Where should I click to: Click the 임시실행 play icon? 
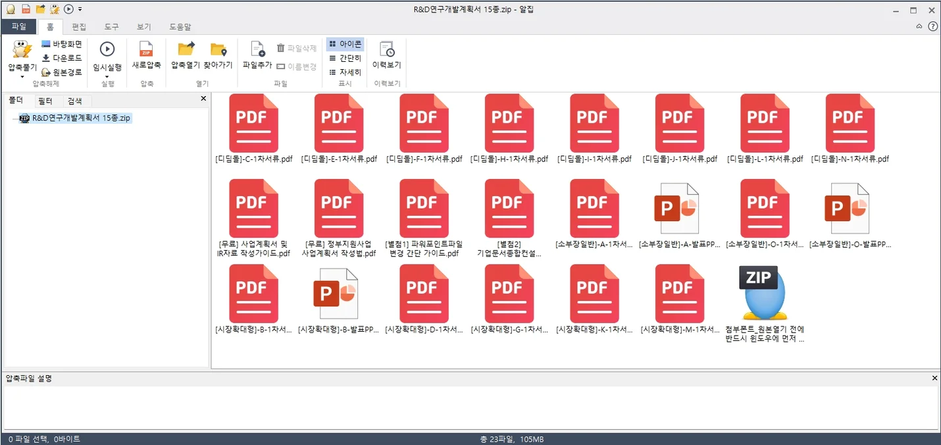coord(107,49)
